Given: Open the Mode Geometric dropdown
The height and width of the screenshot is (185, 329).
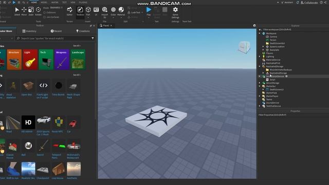Looking at the screenshot, I should click(x=56, y=8).
